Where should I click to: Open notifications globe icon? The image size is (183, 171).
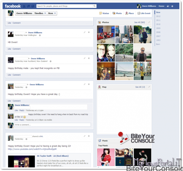(x=33, y=6)
